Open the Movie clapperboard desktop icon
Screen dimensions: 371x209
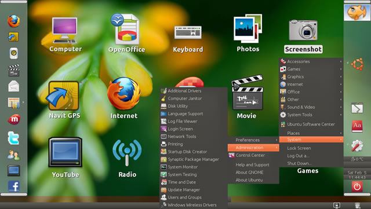(248, 93)
